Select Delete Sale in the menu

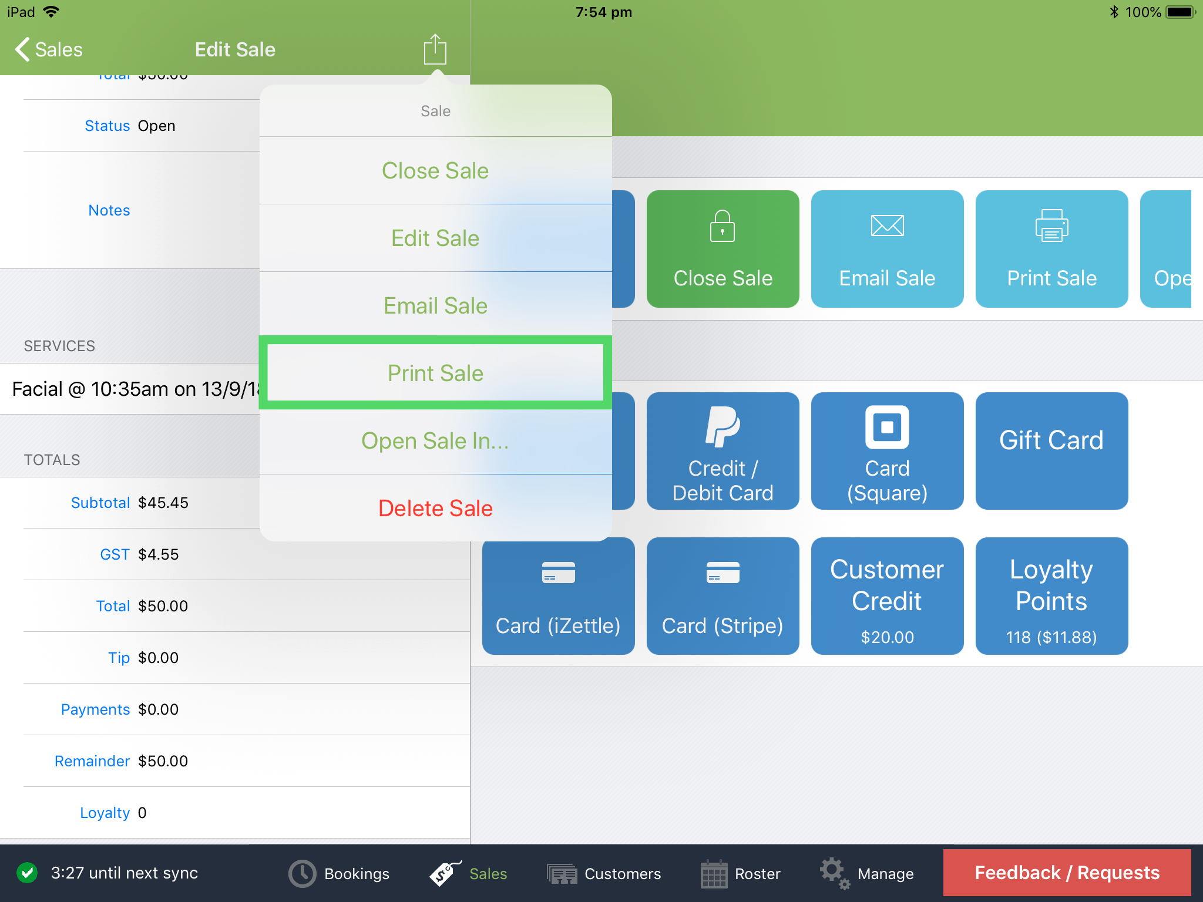tap(435, 509)
